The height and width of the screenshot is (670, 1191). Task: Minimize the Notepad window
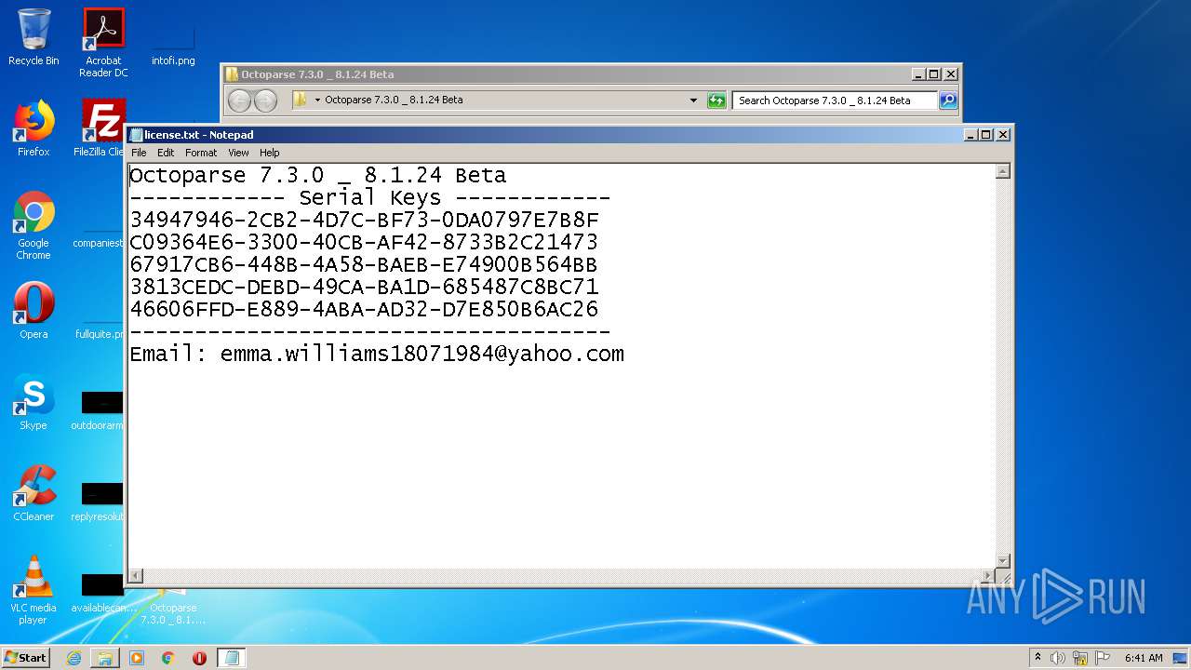971,135
